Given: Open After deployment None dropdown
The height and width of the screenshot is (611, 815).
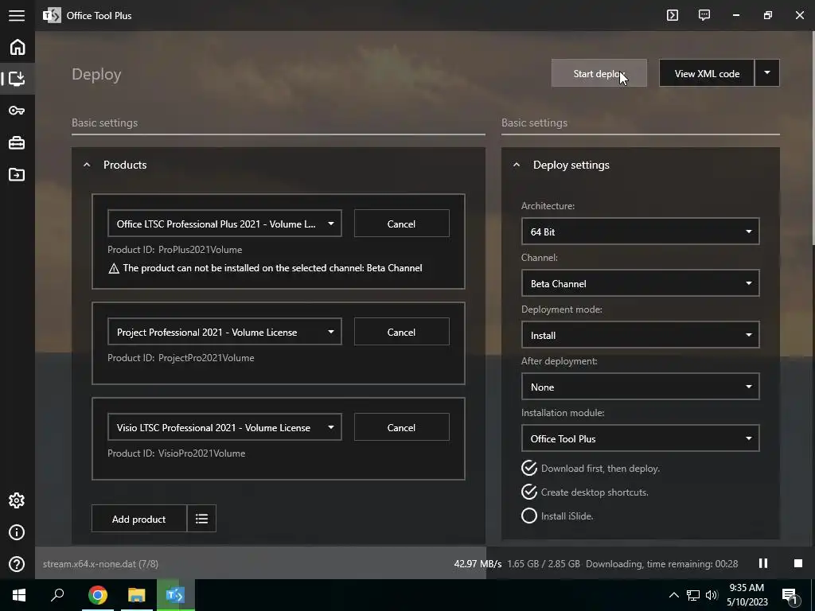Looking at the screenshot, I should pyautogui.click(x=641, y=387).
